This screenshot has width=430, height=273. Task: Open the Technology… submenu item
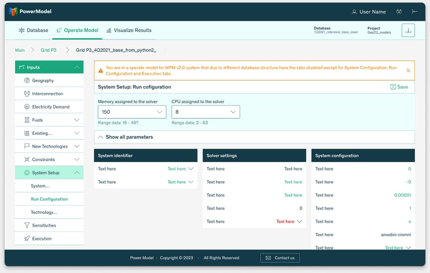pyautogui.click(x=49, y=212)
